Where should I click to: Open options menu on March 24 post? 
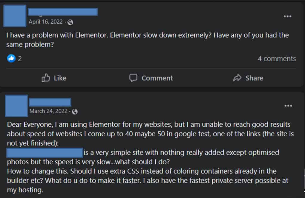coord(288,106)
